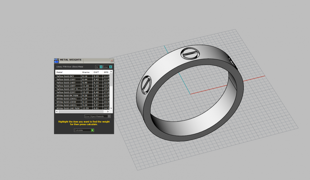Click the metal list scroll up arrow
This screenshot has height=180, width=310.
(x=111, y=71)
